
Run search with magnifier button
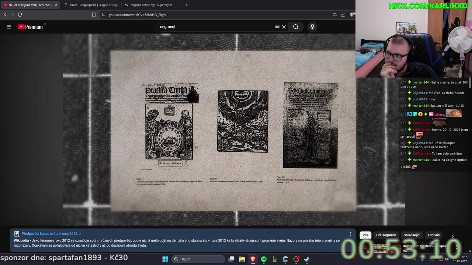click(x=296, y=27)
